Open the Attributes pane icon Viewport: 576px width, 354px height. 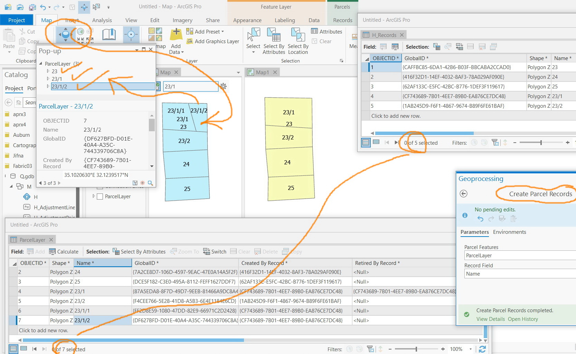point(315,31)
